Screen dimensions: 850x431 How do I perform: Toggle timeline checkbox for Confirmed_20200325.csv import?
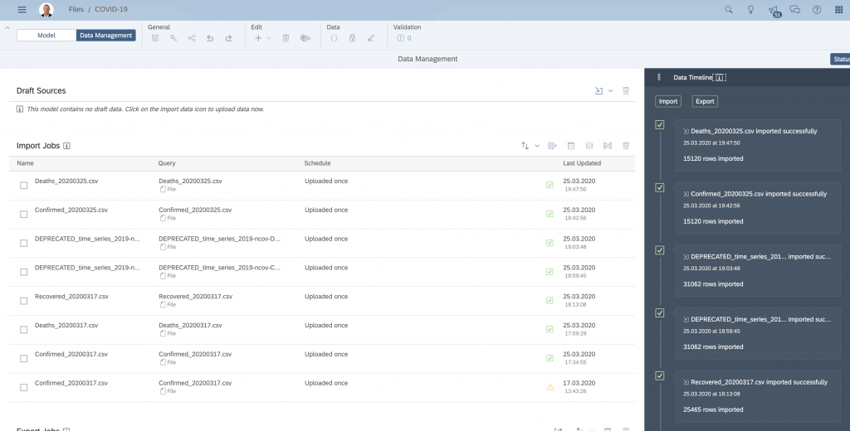point(660,188)
